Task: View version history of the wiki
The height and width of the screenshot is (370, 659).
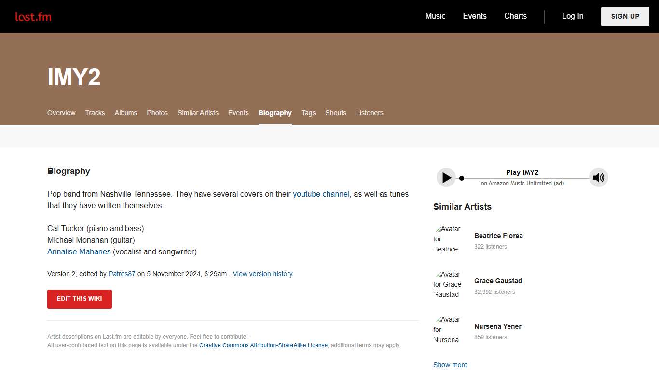Action: coord(262,274)
